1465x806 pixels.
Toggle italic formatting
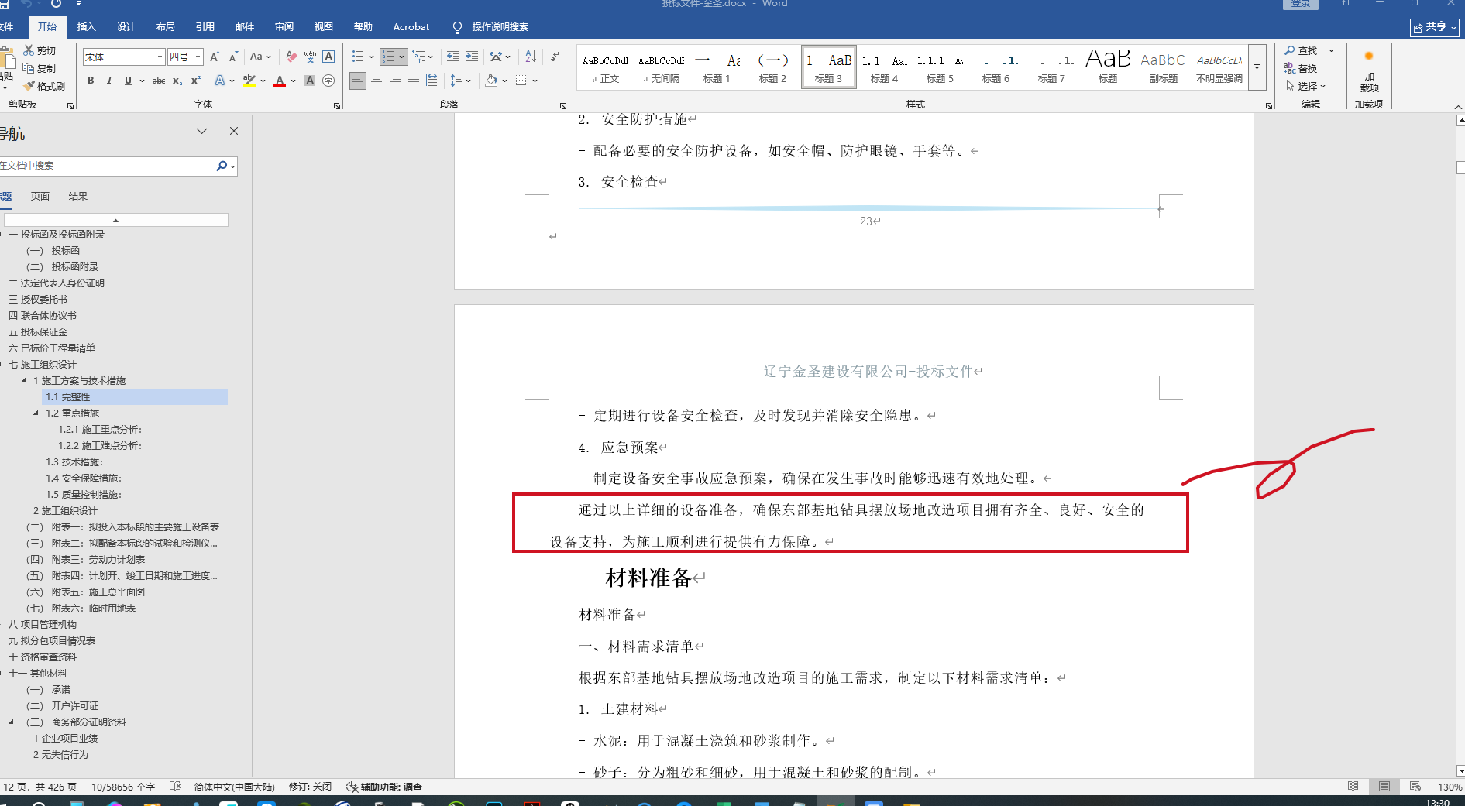point(109,81)
